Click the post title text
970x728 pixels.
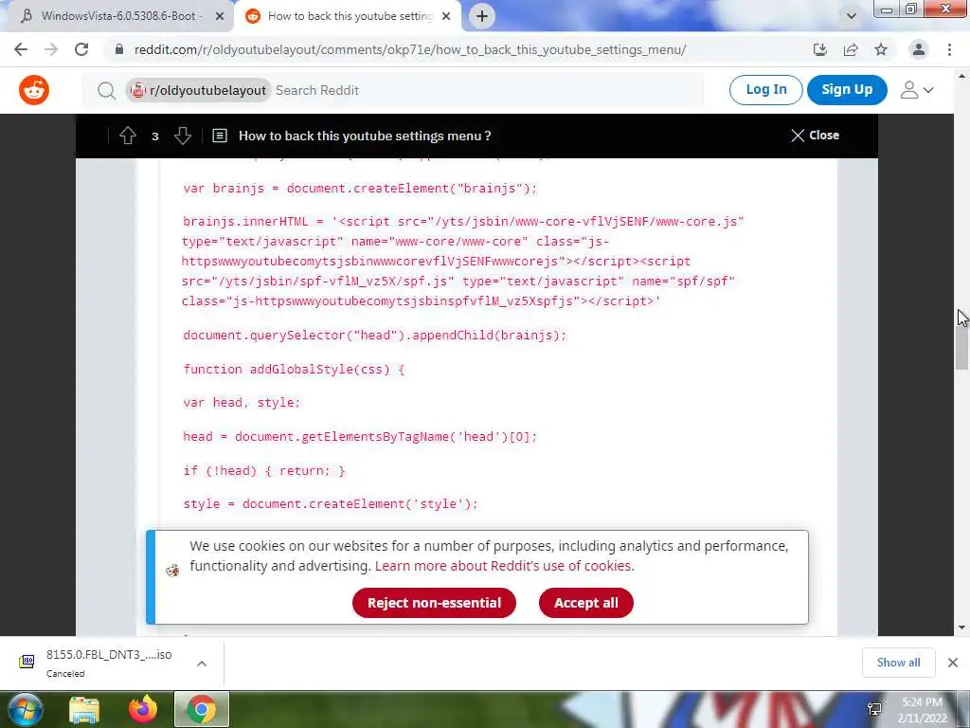(365, 136)
